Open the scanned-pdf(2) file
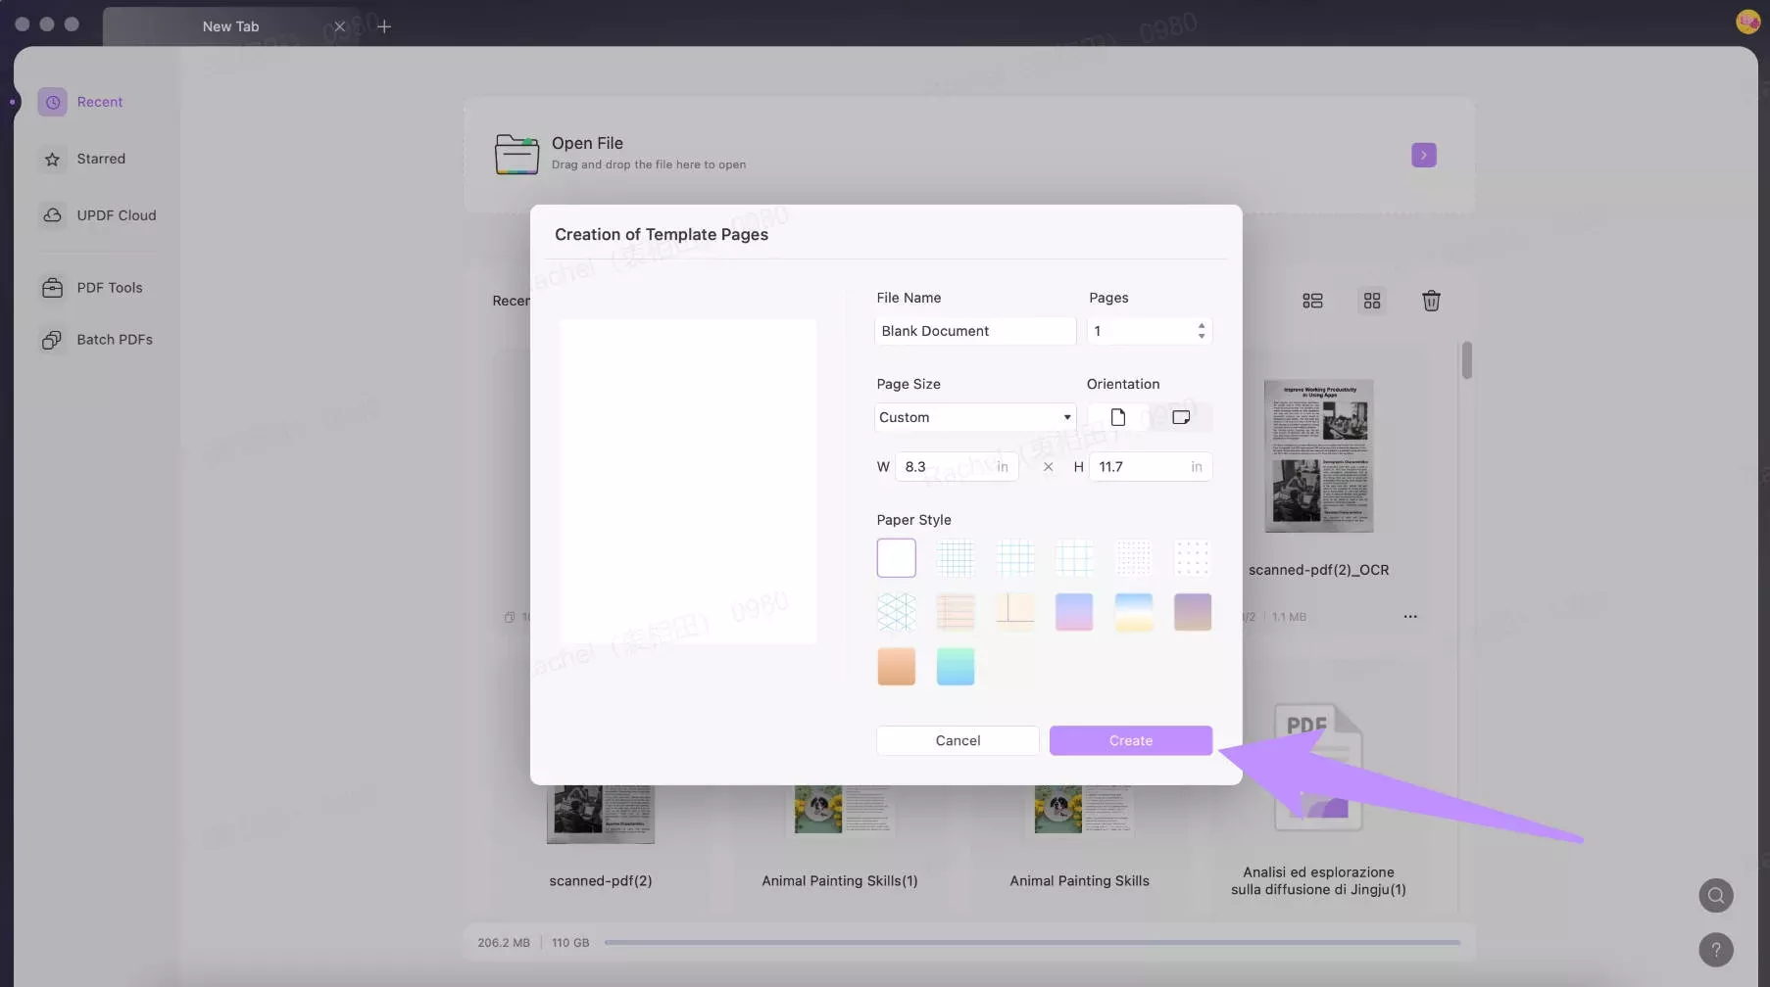The height and width of the screenshot is (987, 1770). click(600, 814)
